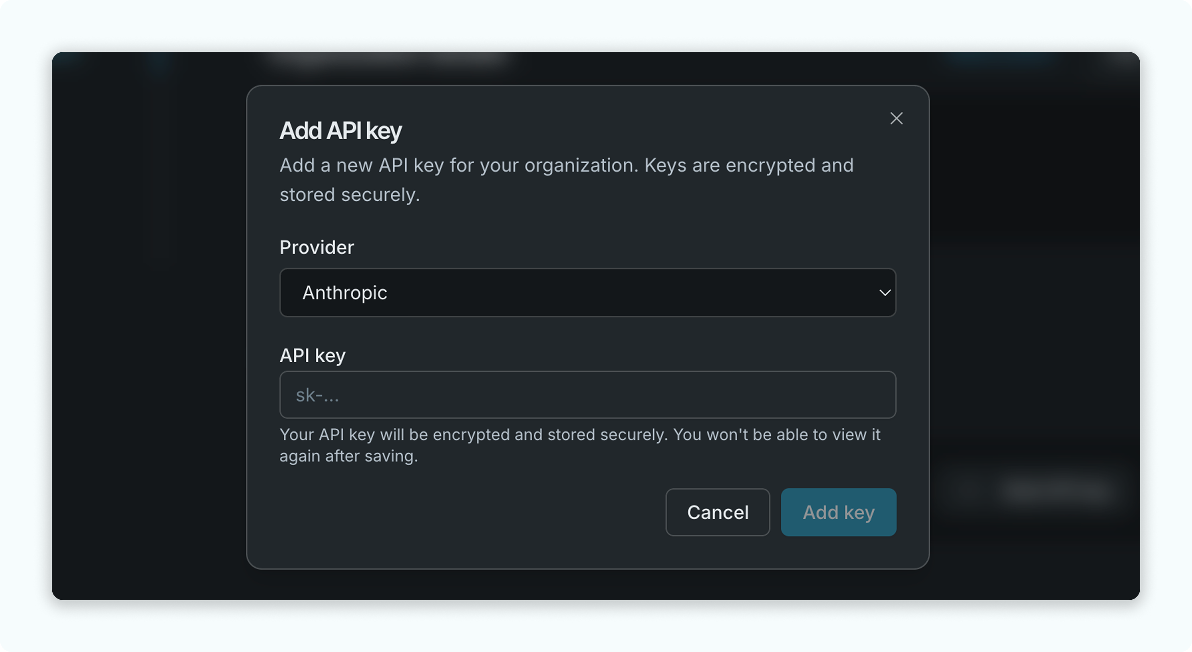Select the Anthropic text in Provider field
The width and height of the screenshot is (1192, 652).
tap(344, 293)
